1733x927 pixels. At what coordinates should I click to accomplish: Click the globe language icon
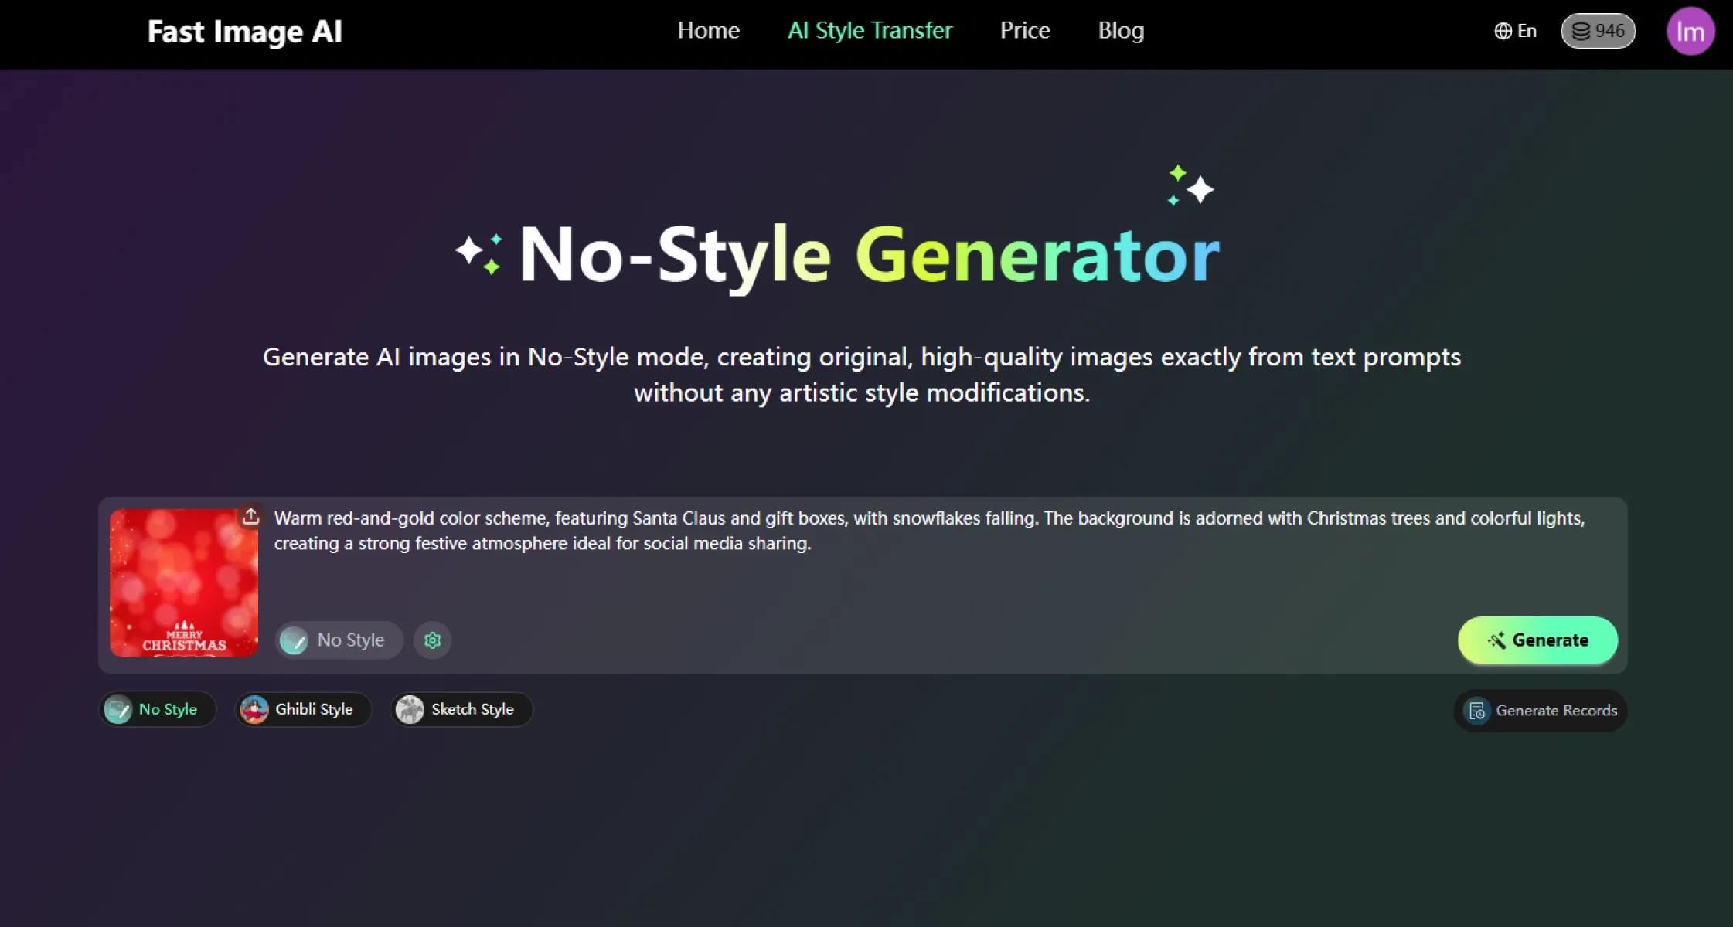pos(1503,31)
